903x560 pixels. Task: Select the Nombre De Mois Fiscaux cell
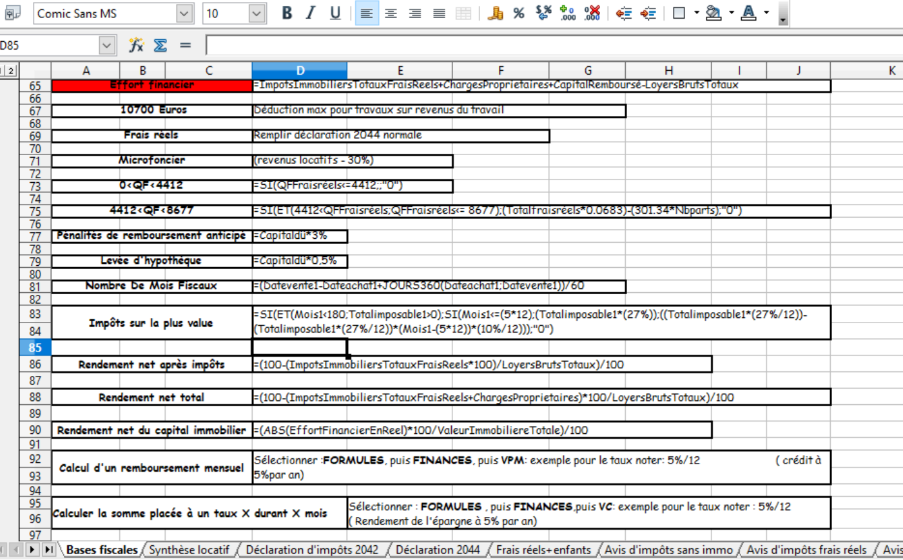[x=151, y=286]
